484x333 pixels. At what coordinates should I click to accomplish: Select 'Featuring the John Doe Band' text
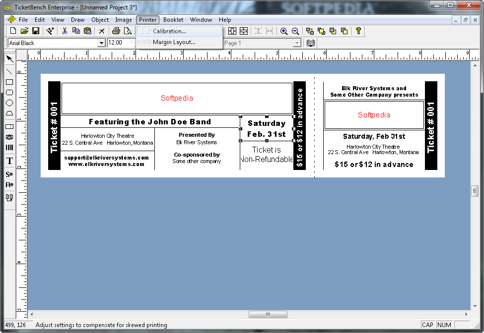click(150, 122)
